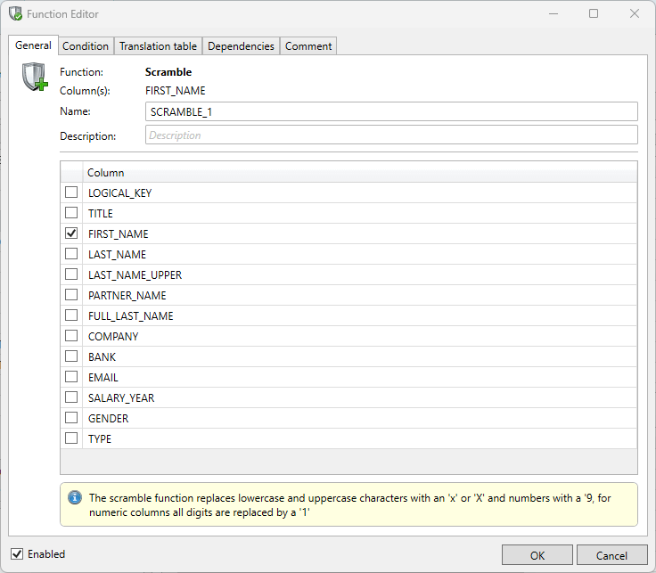Tick the GENDER checkbox
Screen dimensions: 656x573
tap(71, 418)
